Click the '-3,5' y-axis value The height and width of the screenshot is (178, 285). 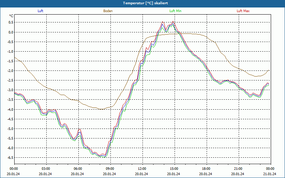pos(10,100)
